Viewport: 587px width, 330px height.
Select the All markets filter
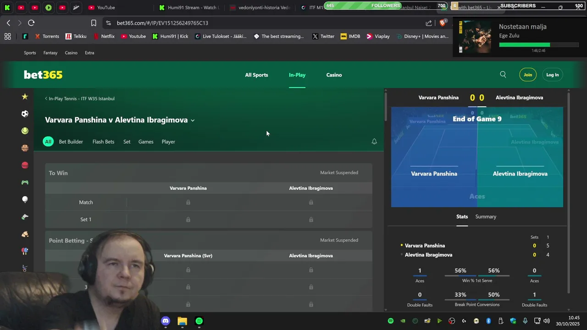(48, 142)
